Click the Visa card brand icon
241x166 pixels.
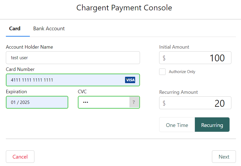click(x=130, y=80)
